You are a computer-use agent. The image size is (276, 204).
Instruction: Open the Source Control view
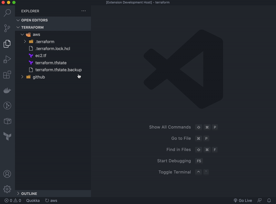[7, 28]
